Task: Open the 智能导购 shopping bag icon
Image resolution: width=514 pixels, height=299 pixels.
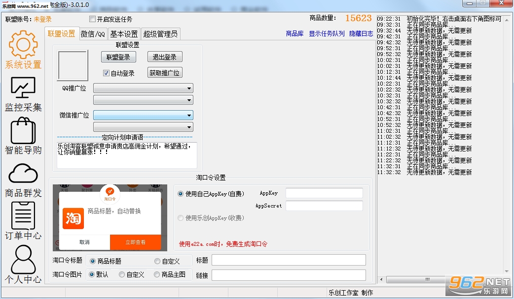Action: (23, 131)
